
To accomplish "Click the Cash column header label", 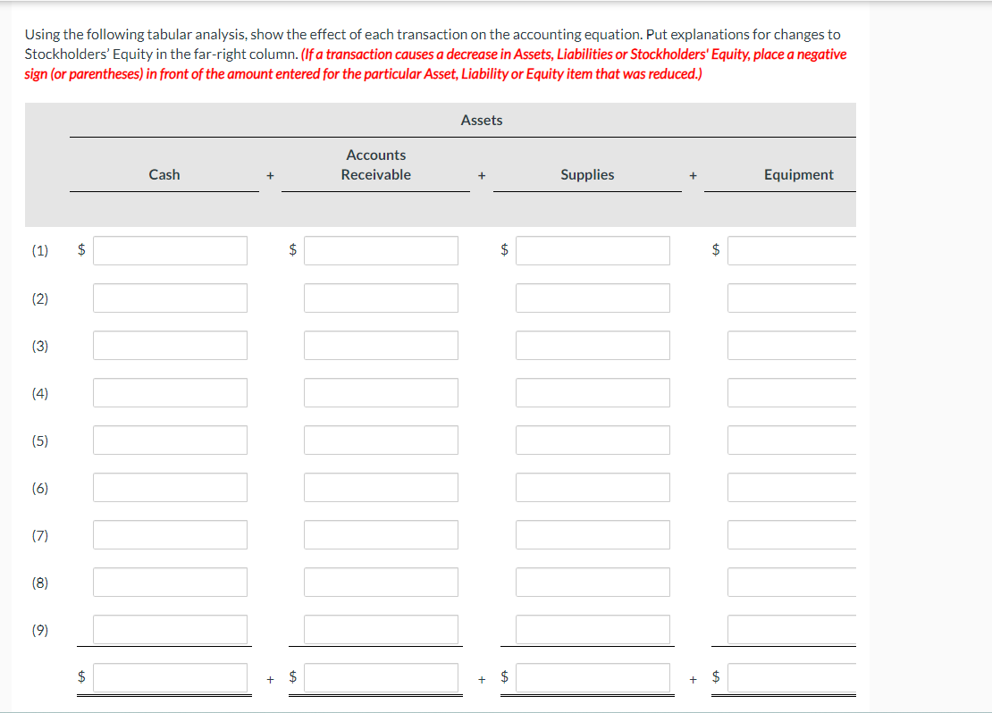I will tap(164, 174).
